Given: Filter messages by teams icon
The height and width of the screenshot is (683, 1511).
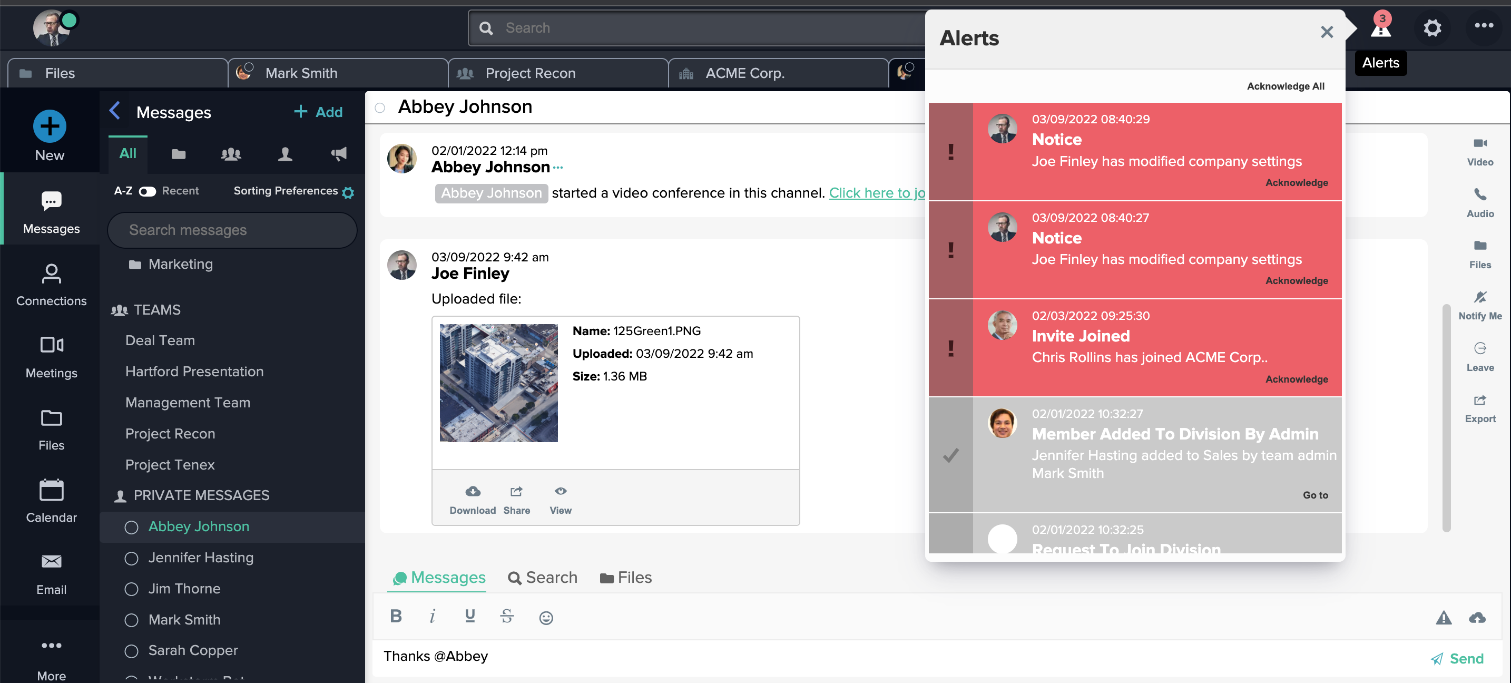Looking at the screenshot, I should pos(231,154).
